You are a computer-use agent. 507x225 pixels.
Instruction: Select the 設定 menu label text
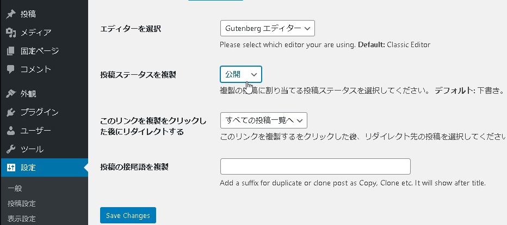point(28,168)
